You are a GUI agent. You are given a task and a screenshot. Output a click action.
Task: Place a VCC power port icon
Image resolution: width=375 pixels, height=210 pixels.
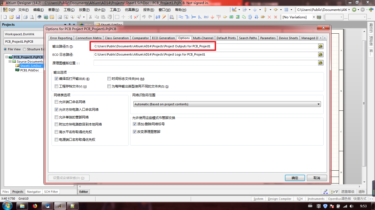point(219,17)
